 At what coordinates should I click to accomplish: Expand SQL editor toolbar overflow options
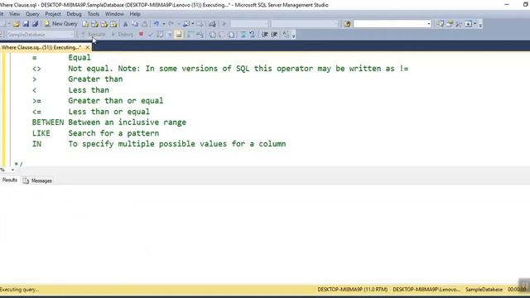293,35
